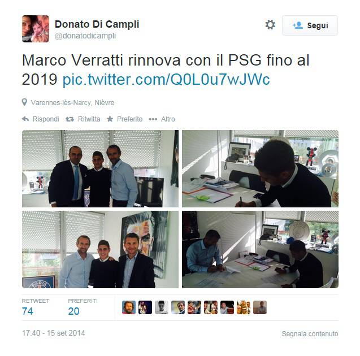View the 20 preferiti count

73,311
